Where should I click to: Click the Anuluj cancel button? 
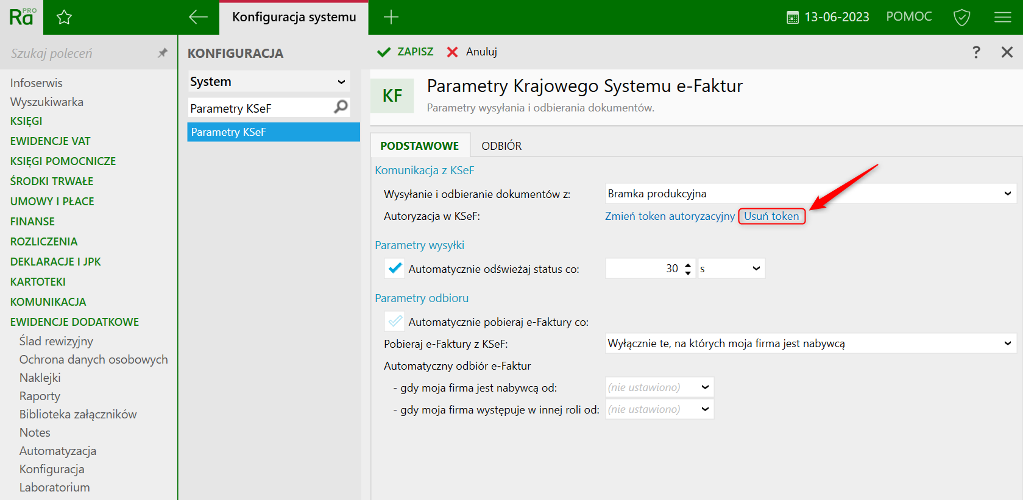pyautogui.click(x=472, y=52)
